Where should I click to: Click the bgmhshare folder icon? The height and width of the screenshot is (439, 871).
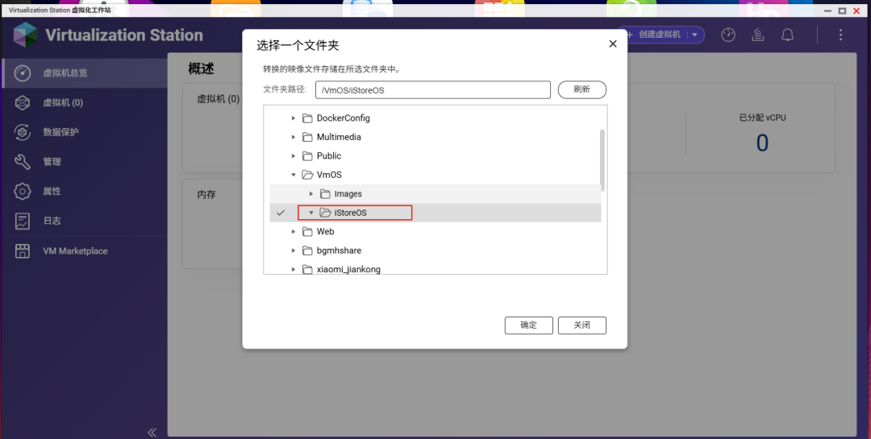307,251
